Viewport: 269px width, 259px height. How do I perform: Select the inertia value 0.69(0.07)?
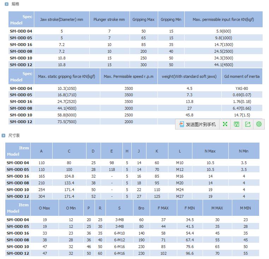[x=242, y=95]
